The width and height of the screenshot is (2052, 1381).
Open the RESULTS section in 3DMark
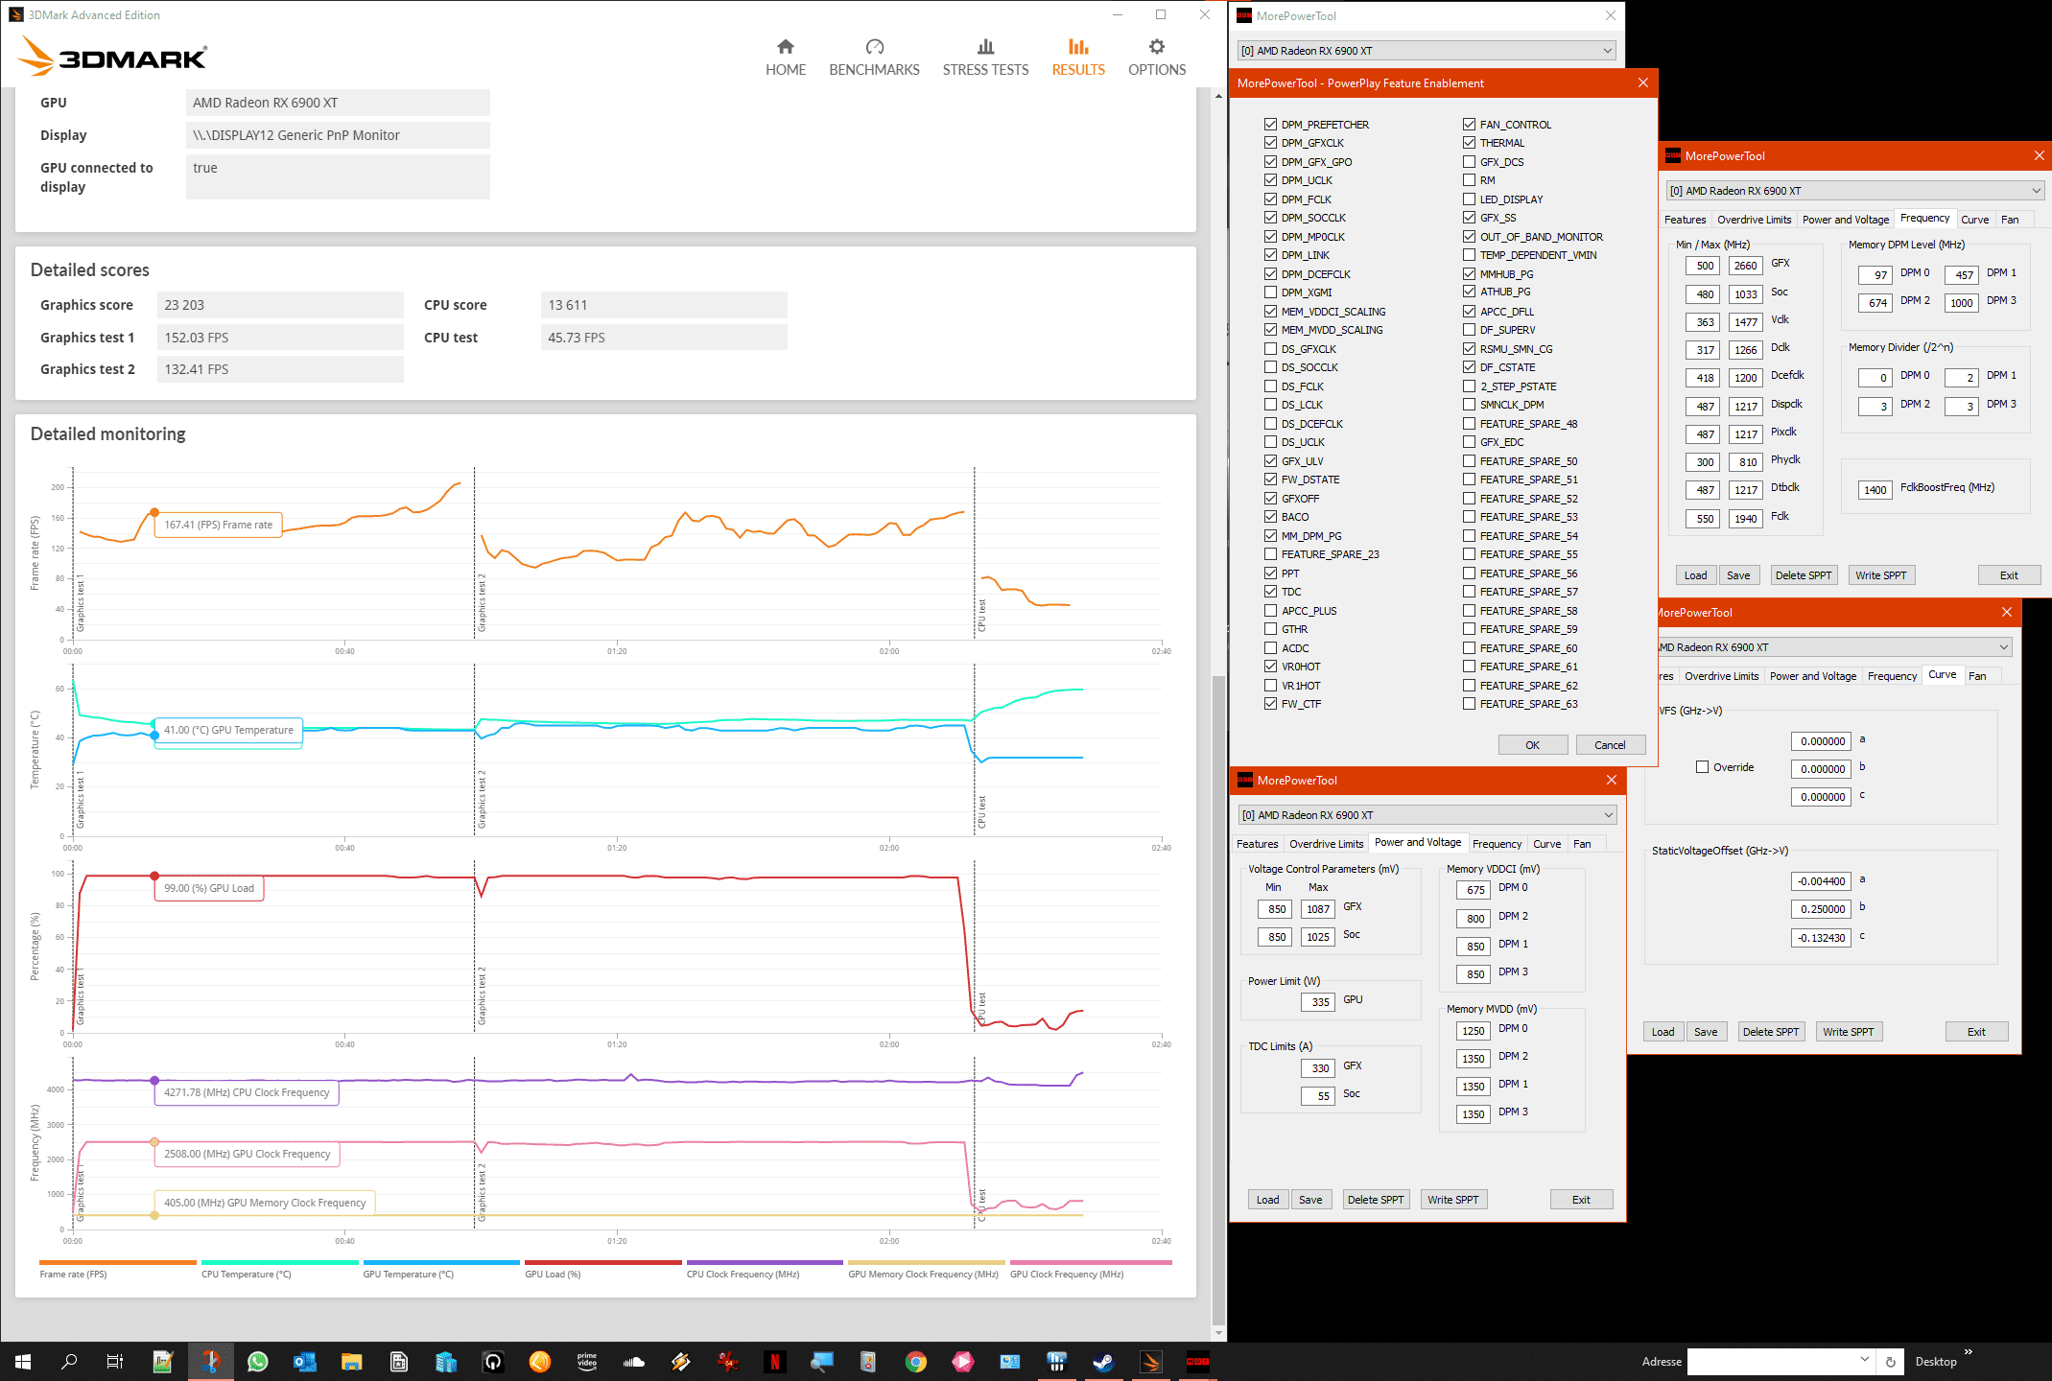1078,58
